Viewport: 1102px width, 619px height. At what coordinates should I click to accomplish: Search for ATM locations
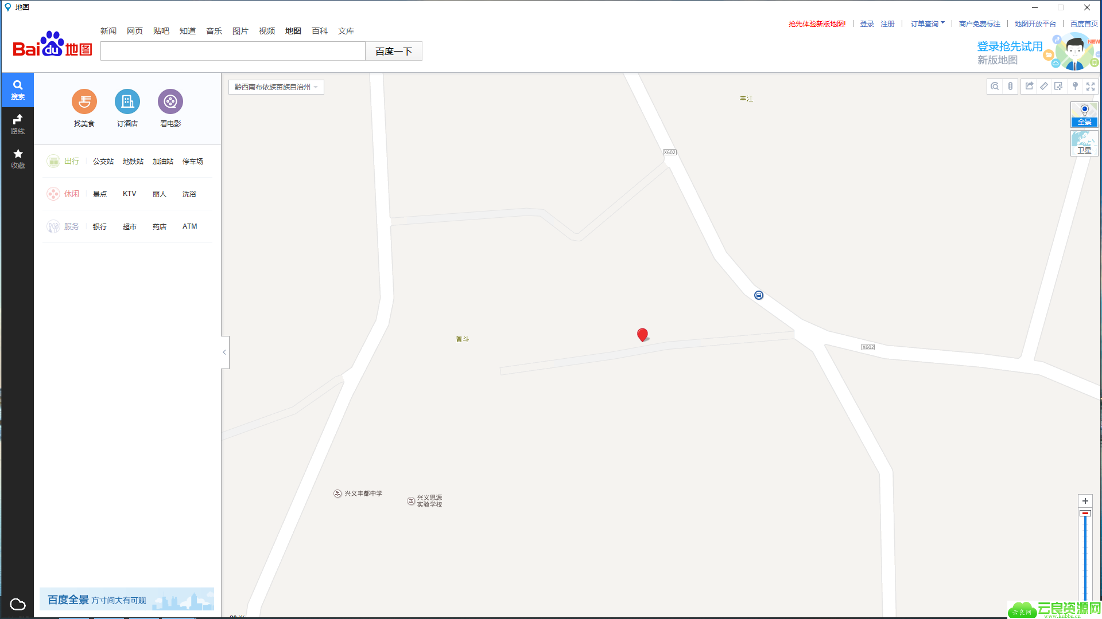tap(190, 226)
